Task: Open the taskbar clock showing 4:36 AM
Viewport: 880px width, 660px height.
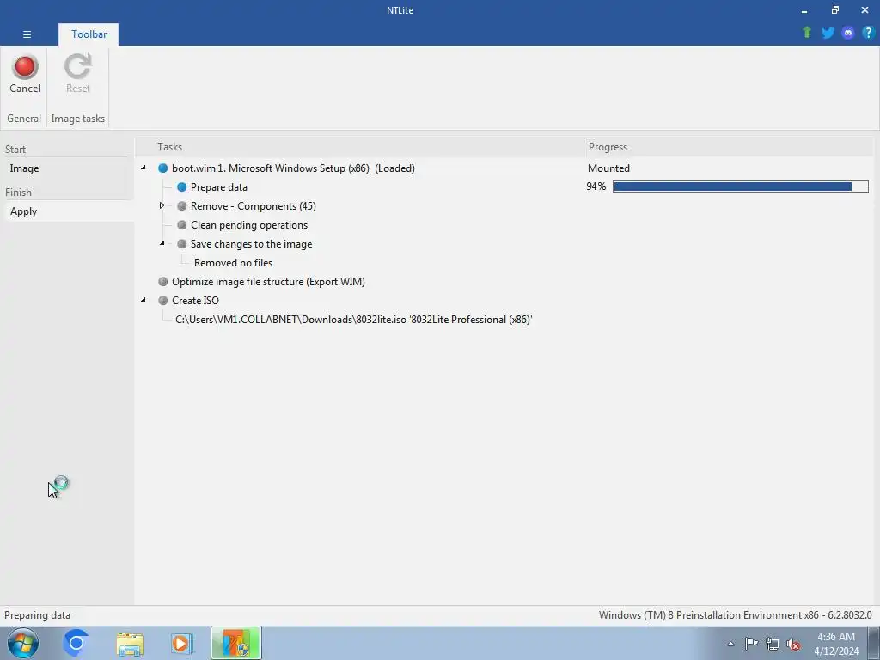Action: (836, 644)
